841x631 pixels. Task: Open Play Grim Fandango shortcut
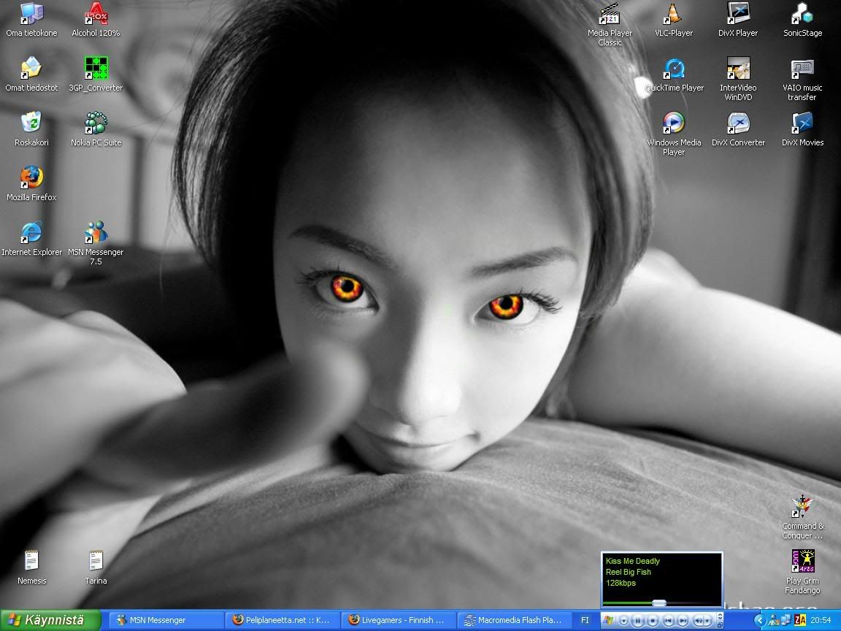click(802, 562)
